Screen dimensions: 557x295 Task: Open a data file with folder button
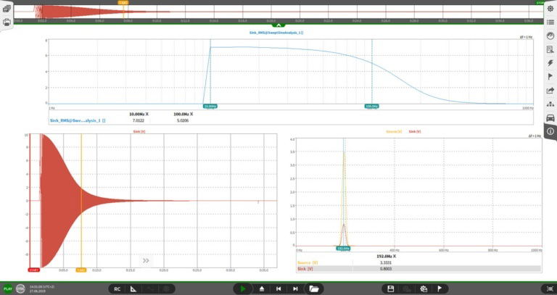click(313, 289)
